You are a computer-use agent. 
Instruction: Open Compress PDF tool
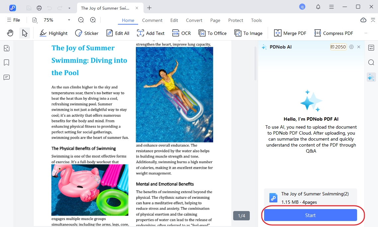click(x=333, y=33)
